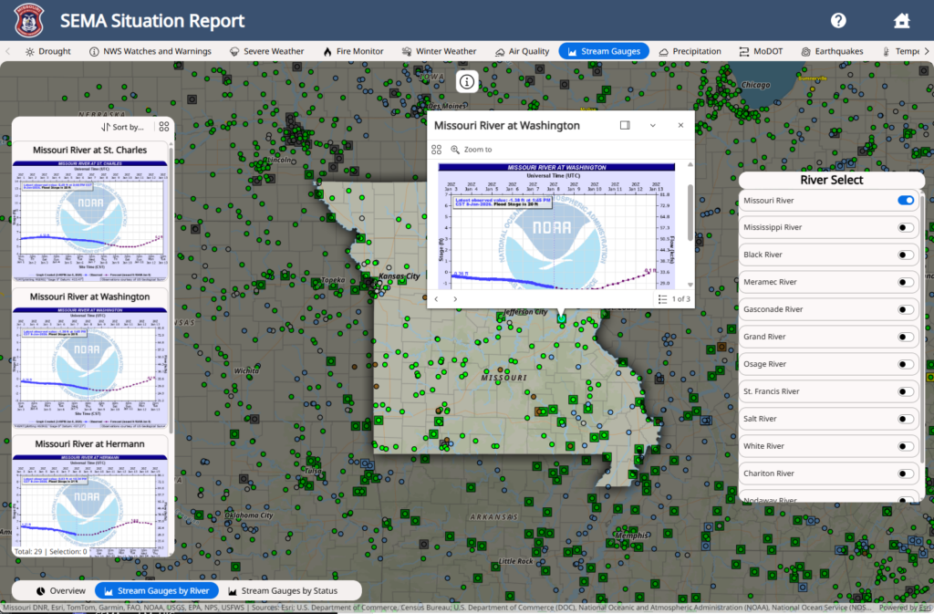
Task: Open feature list showing 1 of 3
Action: pyautogui.click(x=674, y=299)
